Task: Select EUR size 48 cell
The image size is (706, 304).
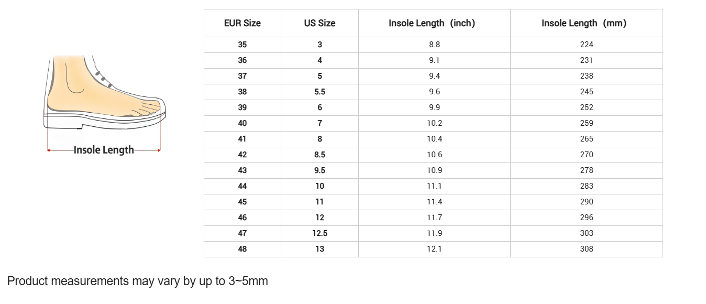Action: tap(242, 249)
